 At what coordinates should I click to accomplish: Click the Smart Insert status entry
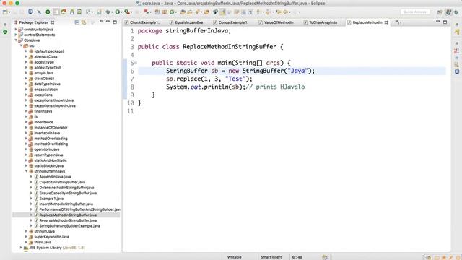[271, 257]
